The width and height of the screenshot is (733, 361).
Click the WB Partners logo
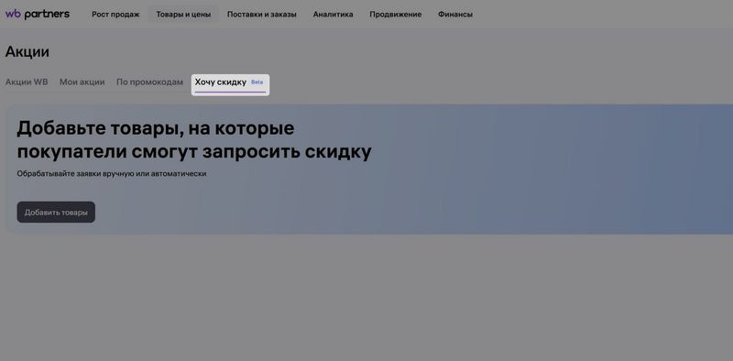38,14
